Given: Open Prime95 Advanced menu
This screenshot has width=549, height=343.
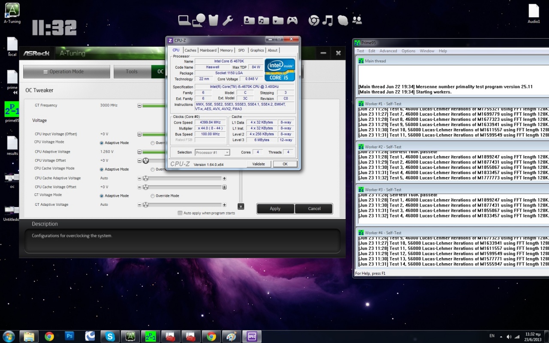Looking at the screenshot, I should (388, 51).
